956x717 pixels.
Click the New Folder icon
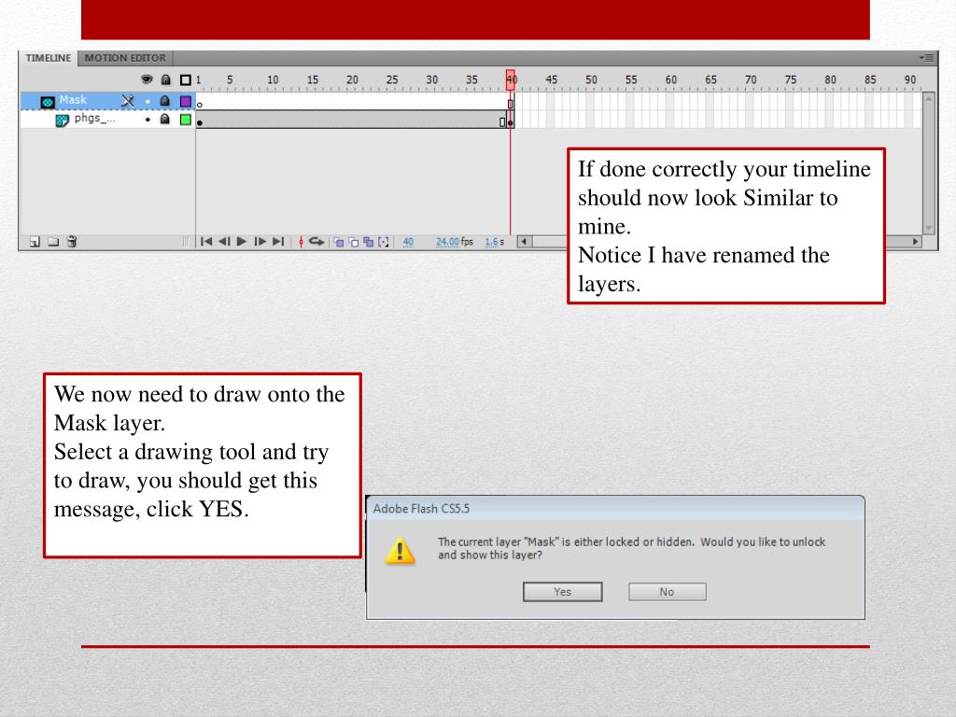[x=53, y=242]
